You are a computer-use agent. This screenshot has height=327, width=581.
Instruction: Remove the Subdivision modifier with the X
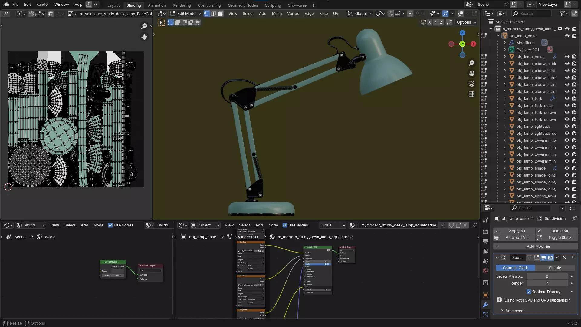564,258
